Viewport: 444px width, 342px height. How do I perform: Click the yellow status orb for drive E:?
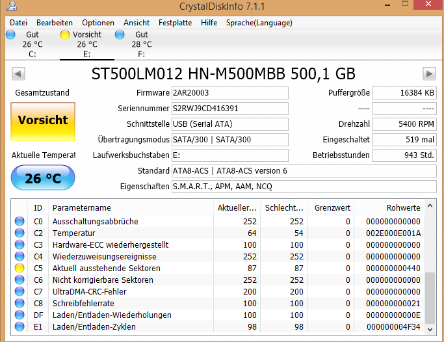tap(65, 34)
